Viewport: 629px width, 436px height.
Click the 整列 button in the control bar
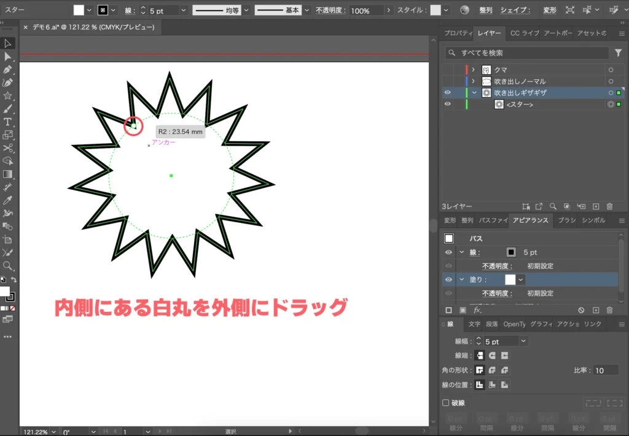point(485,10)
